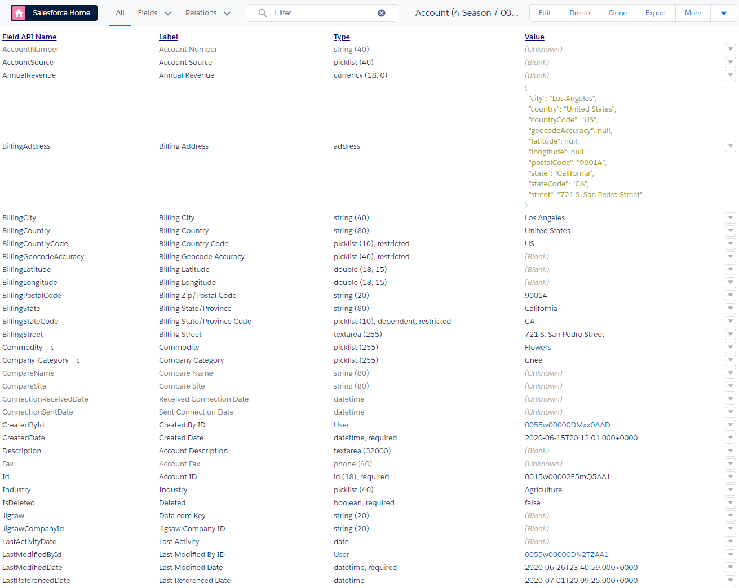Open row actions arrow for BillingAddress

pos(731,146)
